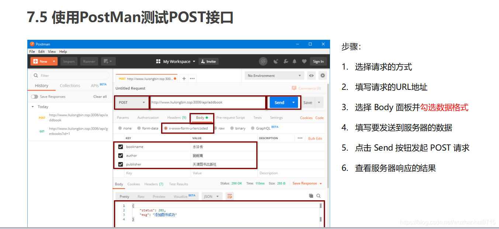The width and height of the screenshot is (499, 229).
Task: Open the View menu
Action: click(52, 52)
